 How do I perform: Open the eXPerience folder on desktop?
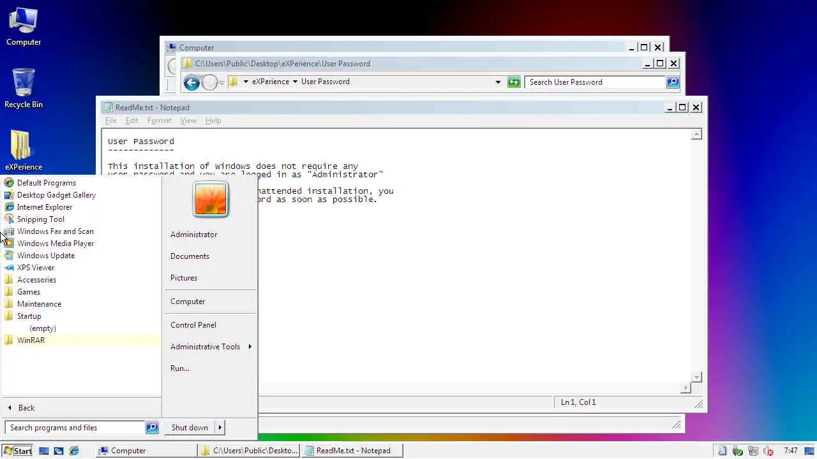(x=24, y=150)
